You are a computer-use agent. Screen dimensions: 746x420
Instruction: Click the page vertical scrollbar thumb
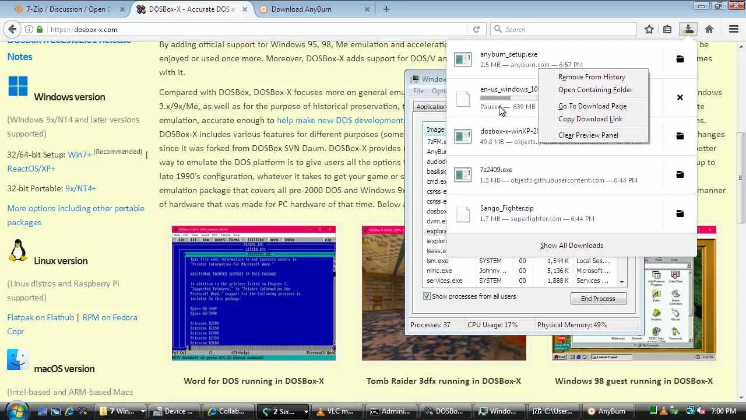click(741, 178)
